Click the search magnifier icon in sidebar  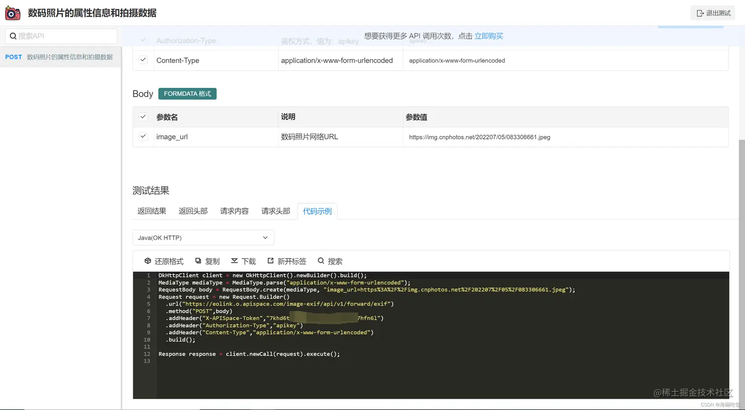click(13, 36)
